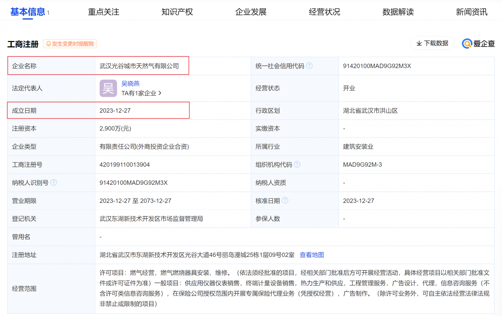
Task: Open the 企业发展 tab
Action: pyautogui.click(x=251, y=12)
